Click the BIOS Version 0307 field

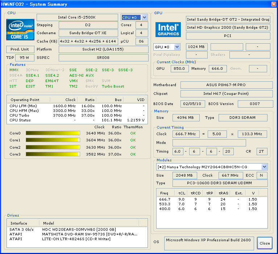click(x=255, y=104)
